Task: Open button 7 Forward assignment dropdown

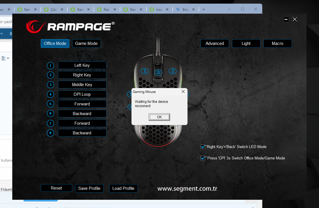Action: click(x=82, y=123)
